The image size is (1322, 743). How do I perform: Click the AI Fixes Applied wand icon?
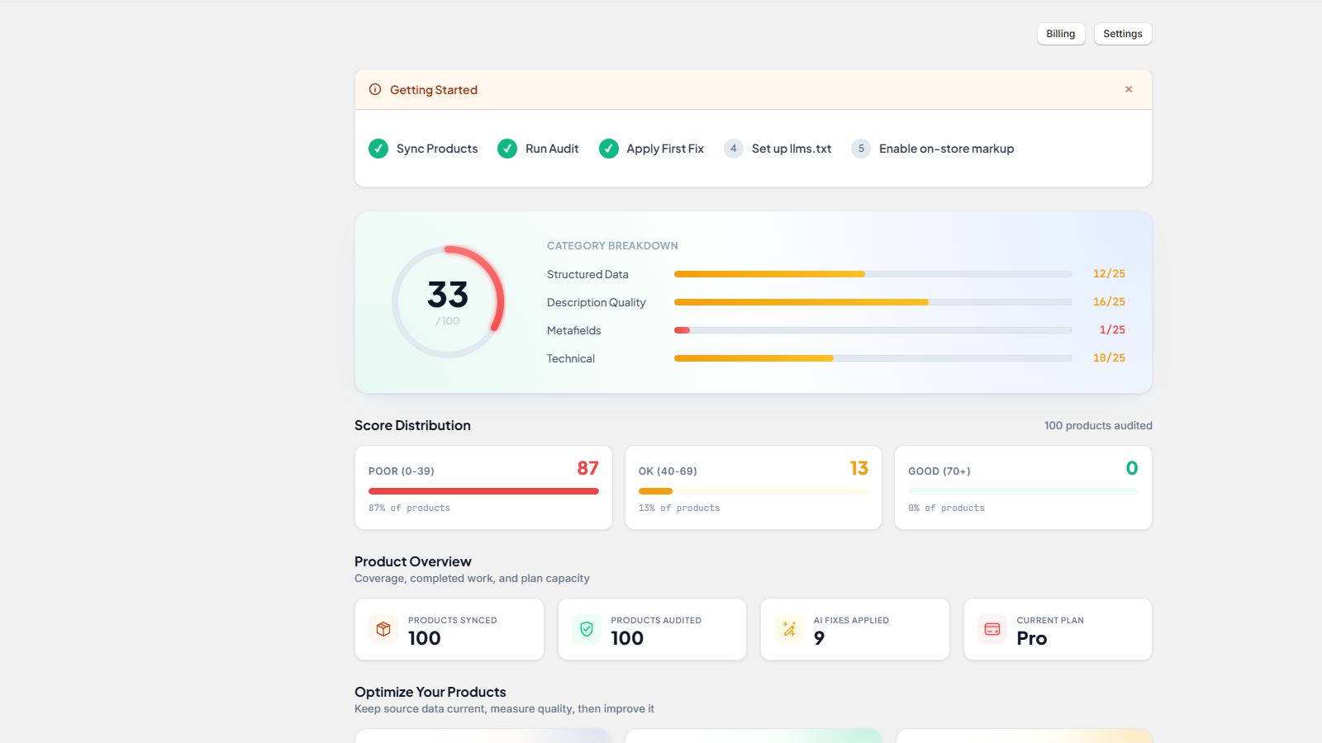789,629
